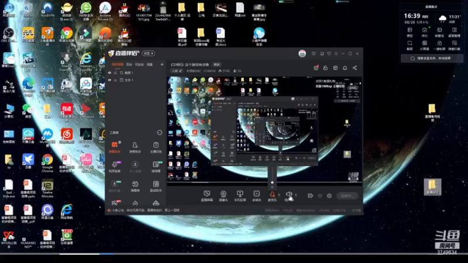The width and height of the screenshot is (468, 263).
Task: Open the mode pill beside 直播伴侣 logo
Action: click(149, 53)
